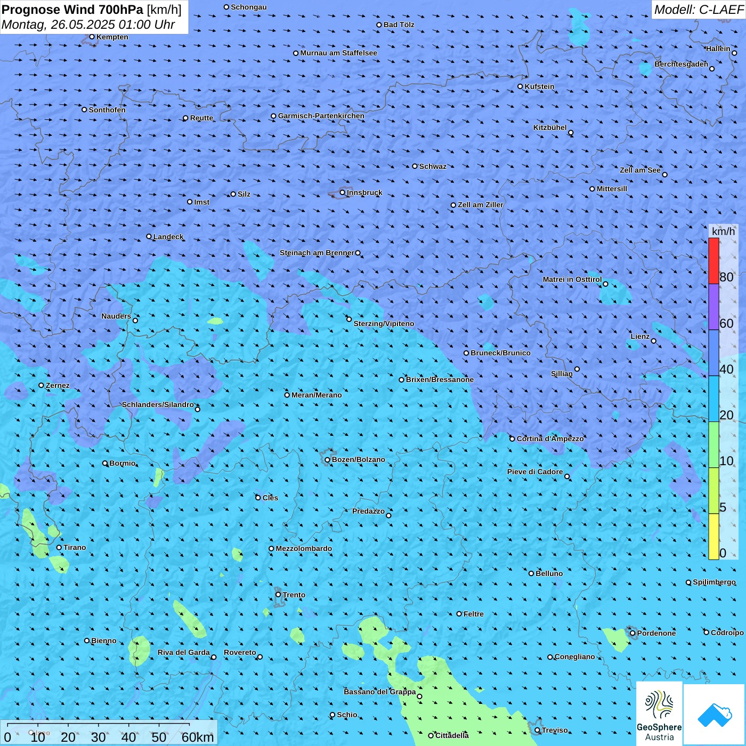Click the Hallein city marker

pyautogui.click(x=734, y=53)
